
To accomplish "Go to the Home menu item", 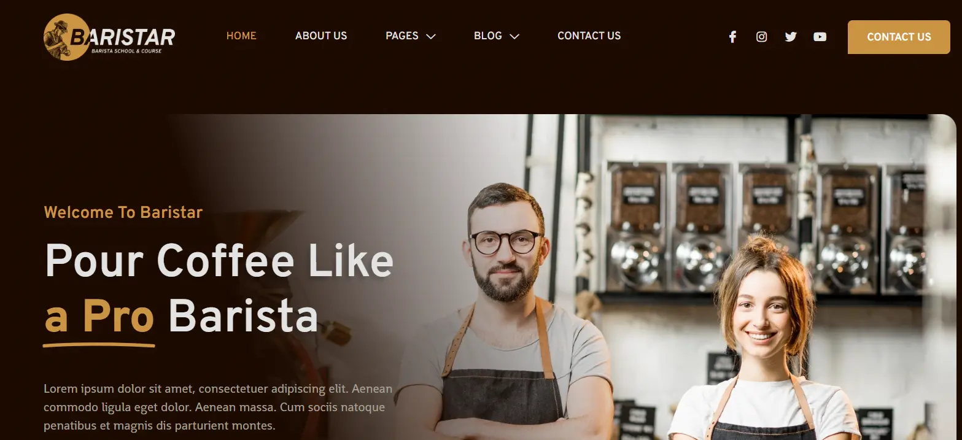I will 241,36.
